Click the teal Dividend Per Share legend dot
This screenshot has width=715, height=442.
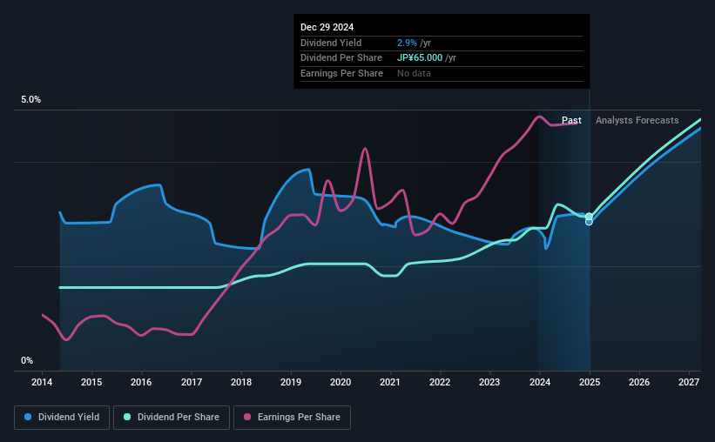127,417
